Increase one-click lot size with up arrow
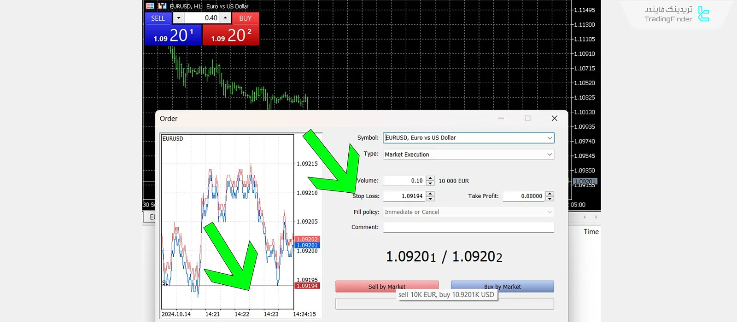The image size is (737, 322). [x=225, y=18]
